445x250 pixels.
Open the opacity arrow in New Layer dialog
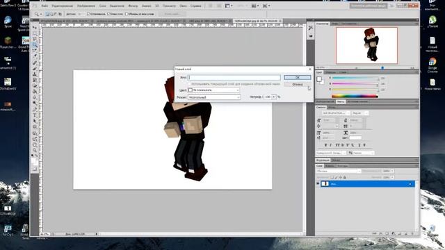click(x=274, y=97)
